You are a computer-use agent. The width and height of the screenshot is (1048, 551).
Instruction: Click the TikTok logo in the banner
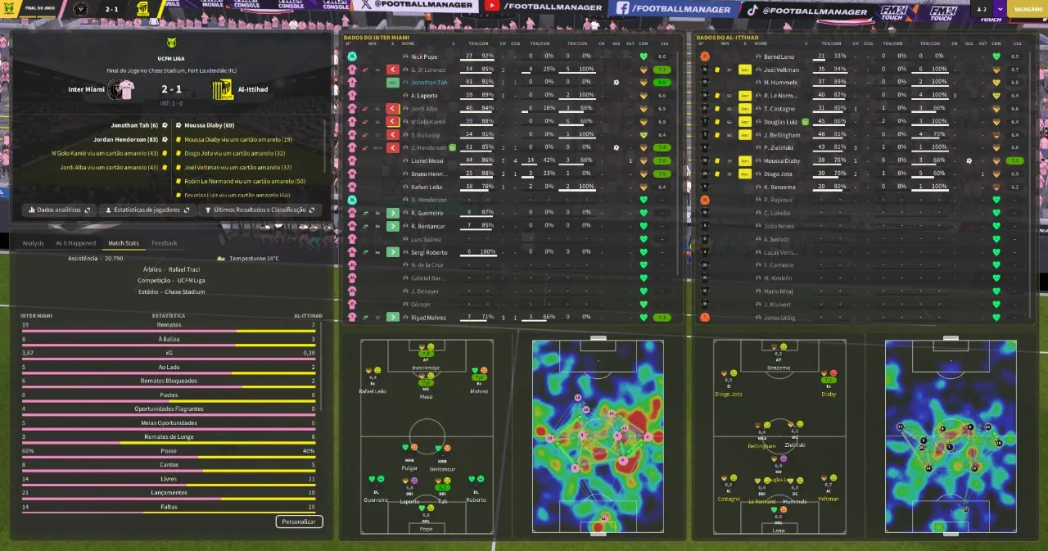coord(751,10)
